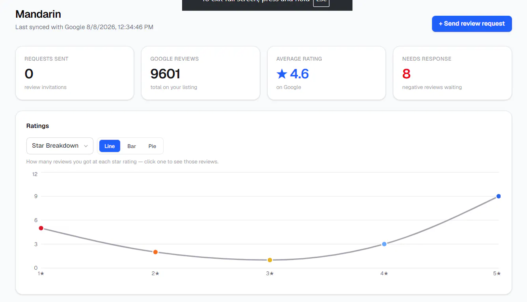This screenshot has width=527, height=302.
Task: Switch the chart to Bar view
Action: tap(132, 146)
